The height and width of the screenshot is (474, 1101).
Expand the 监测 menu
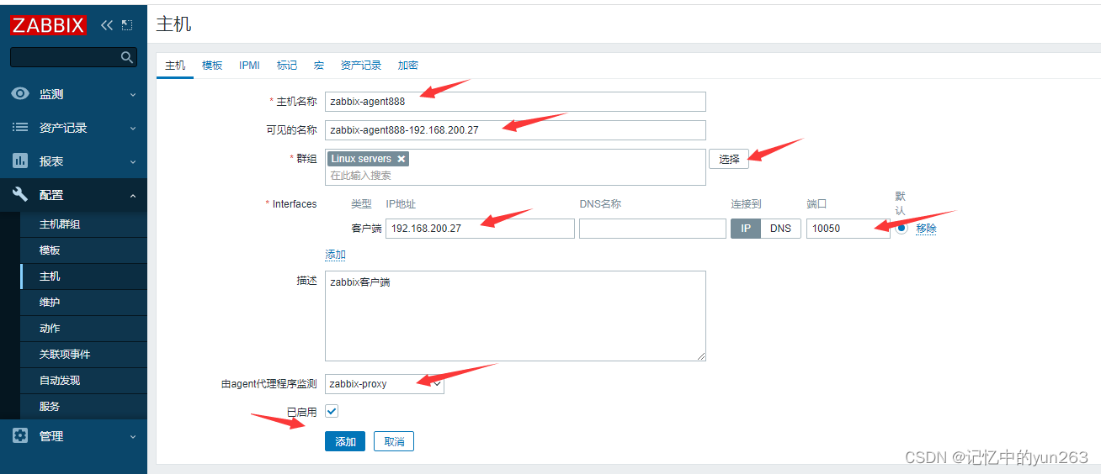tap(132, 95)
